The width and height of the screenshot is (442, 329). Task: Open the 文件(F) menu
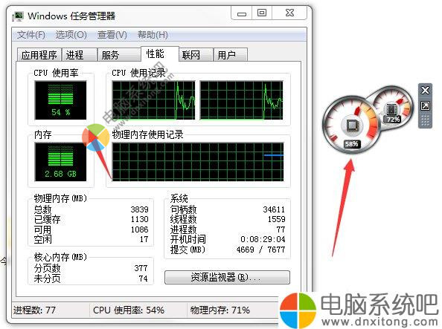[x=31, y=35]
